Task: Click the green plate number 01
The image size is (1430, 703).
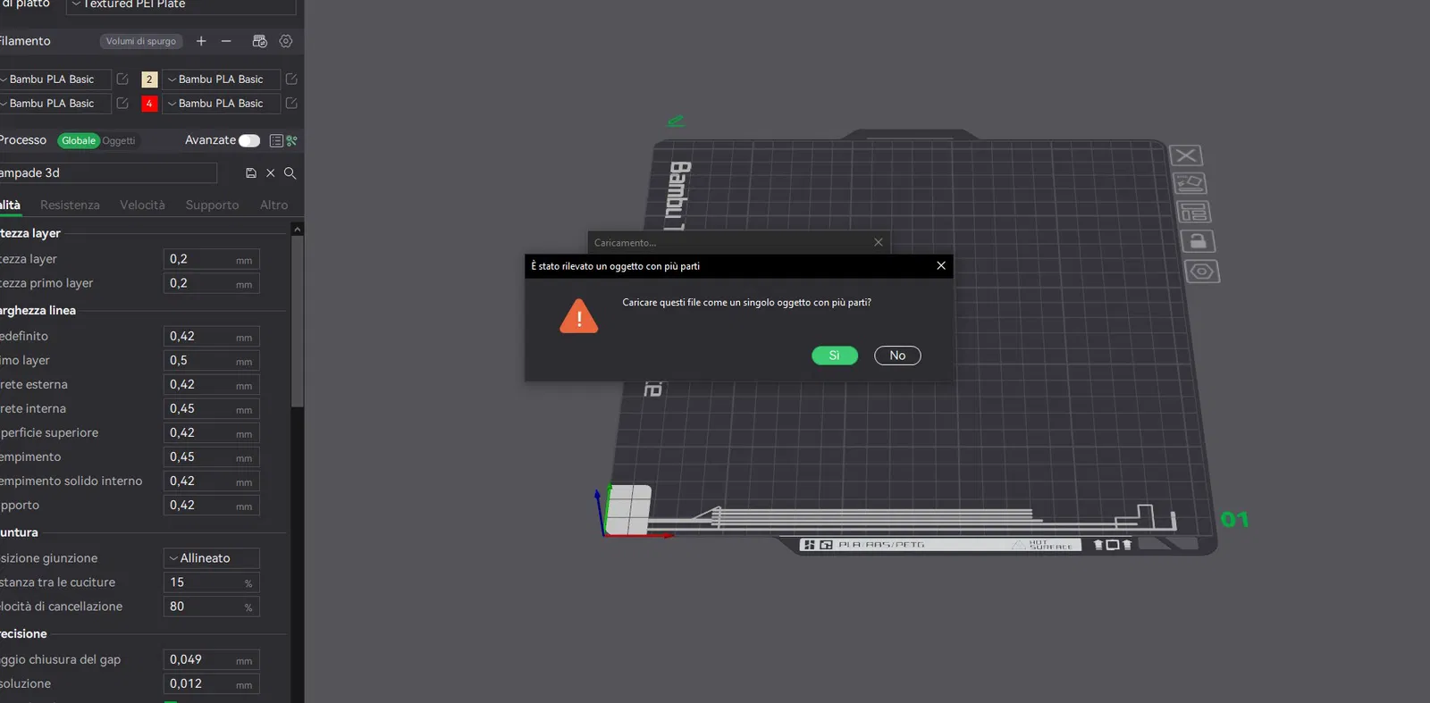Action: (x=1234, y=520)
